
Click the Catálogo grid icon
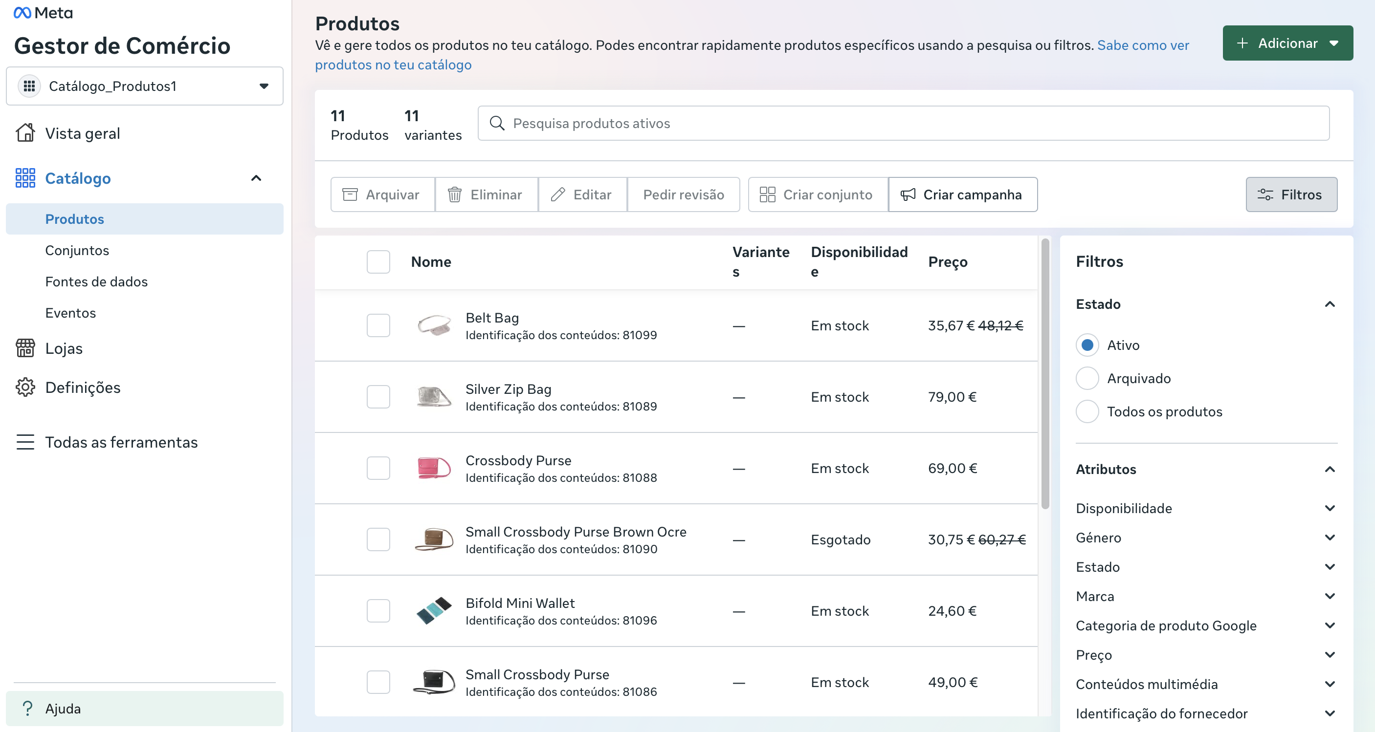click(25, 178)
